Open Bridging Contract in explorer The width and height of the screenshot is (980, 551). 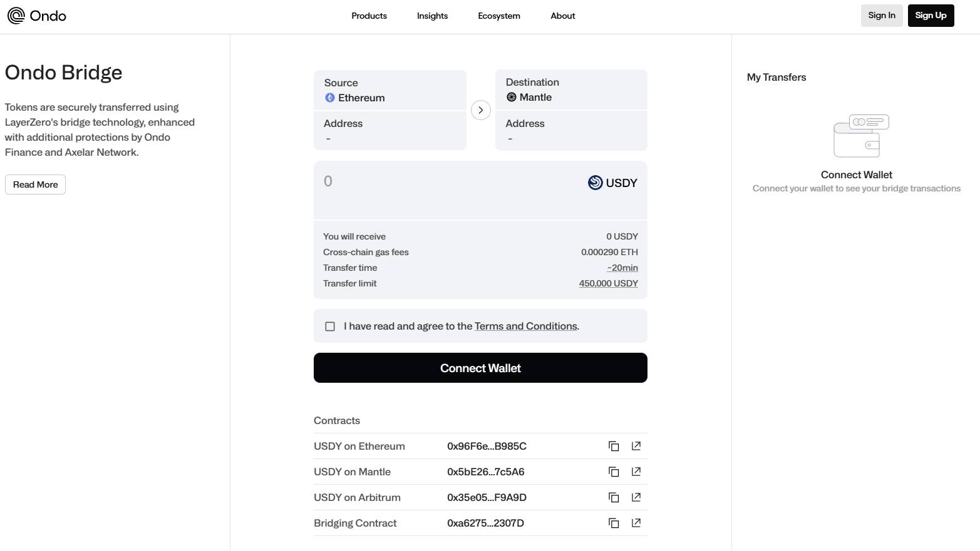pyautogui.click(x=636, y=523)
